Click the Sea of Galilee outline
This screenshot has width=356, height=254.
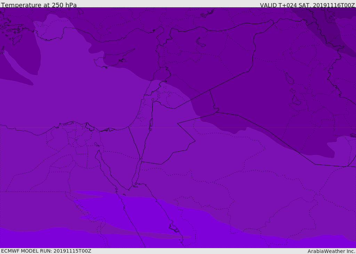point(153,100)
